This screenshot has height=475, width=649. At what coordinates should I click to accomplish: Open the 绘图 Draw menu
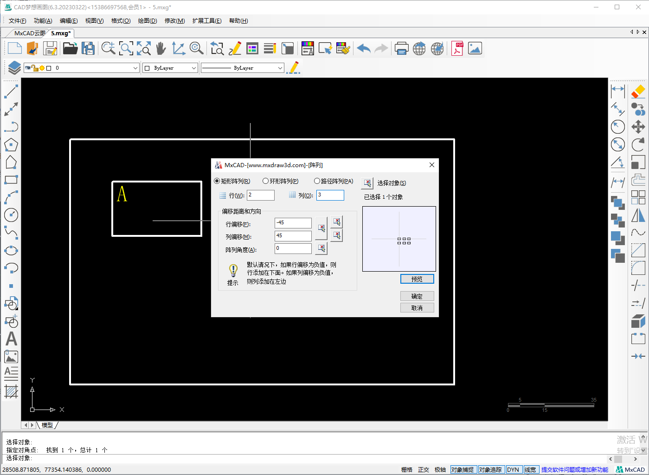(x=148, y=21)
